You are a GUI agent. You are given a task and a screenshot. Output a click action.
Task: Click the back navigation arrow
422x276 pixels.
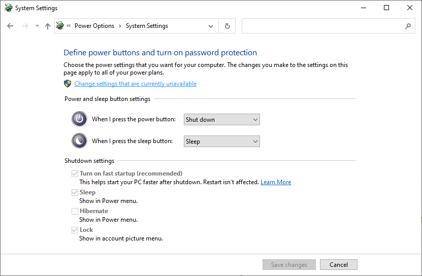tap(11, 26)
